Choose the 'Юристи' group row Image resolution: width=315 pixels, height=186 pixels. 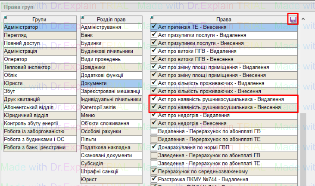tap(40, 83)
